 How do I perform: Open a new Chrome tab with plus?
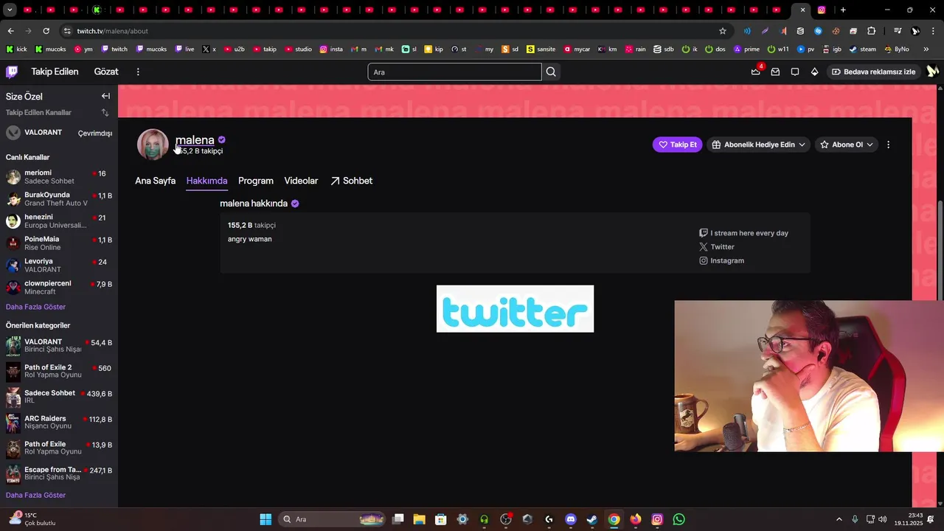click(843, 10)
